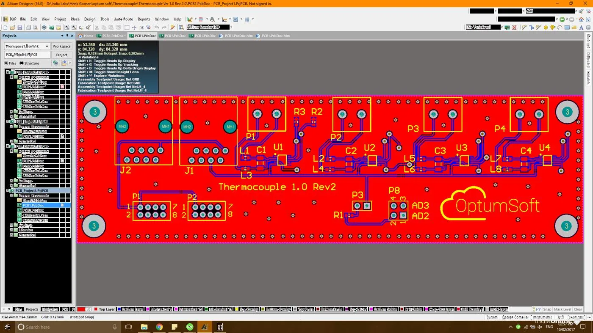Open the Workspace1.DsnWrk dropdown
The width and height of the screenshot is (593, 333).
[x=46, y=46]
